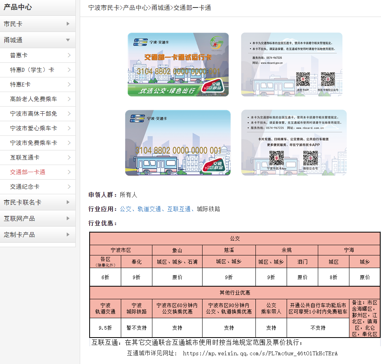Image resolution: width=381 pixels, height=364 pixels.
Task: Expand the 市民卡 sidebar category arrow
Action: pos(68,24)
